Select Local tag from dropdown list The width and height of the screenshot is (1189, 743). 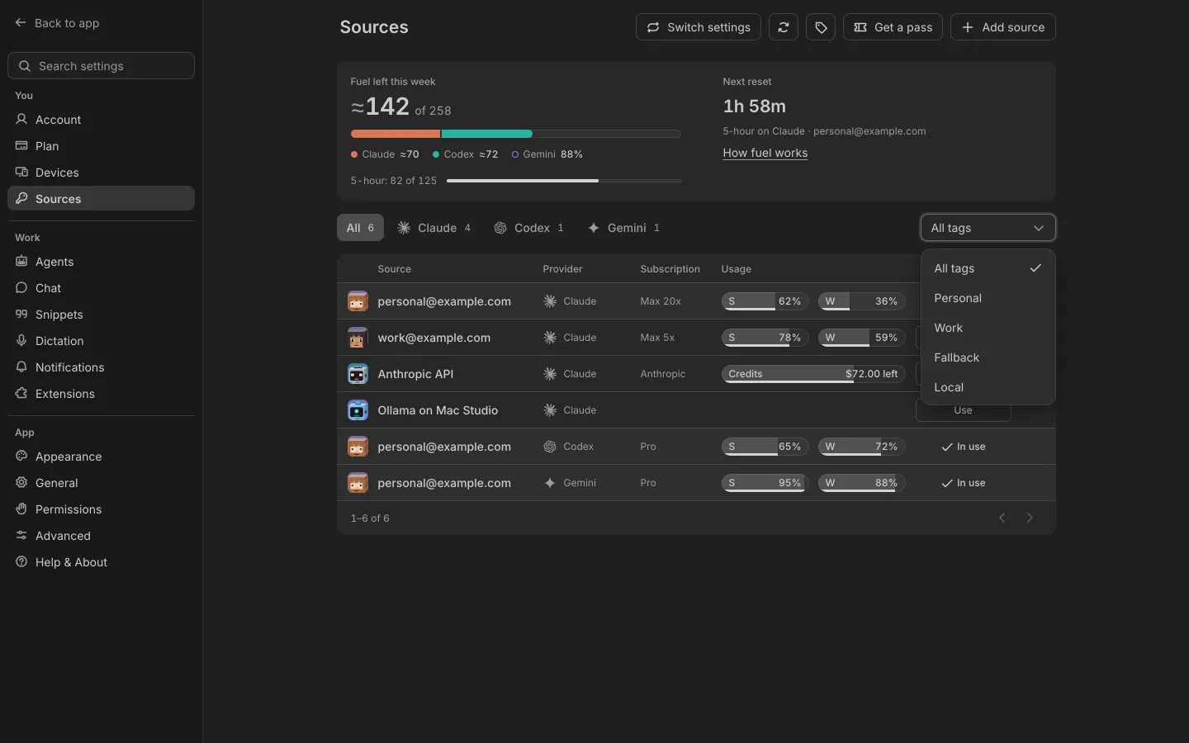coord(988,387)
